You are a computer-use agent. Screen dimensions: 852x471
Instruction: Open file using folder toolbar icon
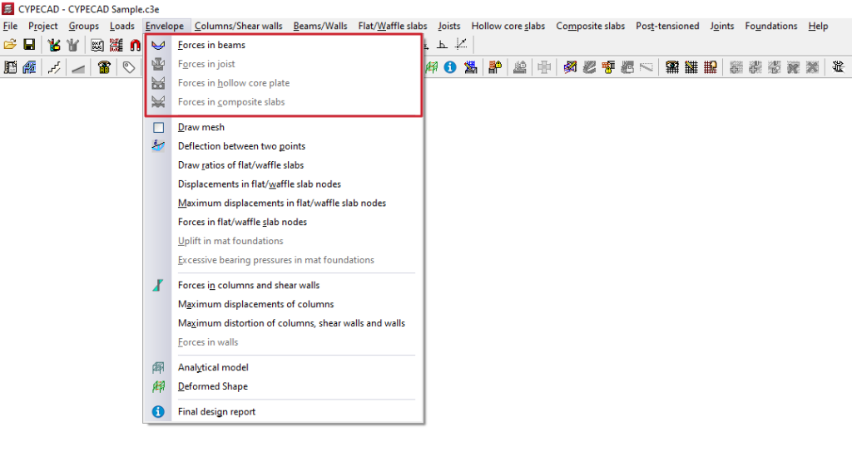[10, 45]
